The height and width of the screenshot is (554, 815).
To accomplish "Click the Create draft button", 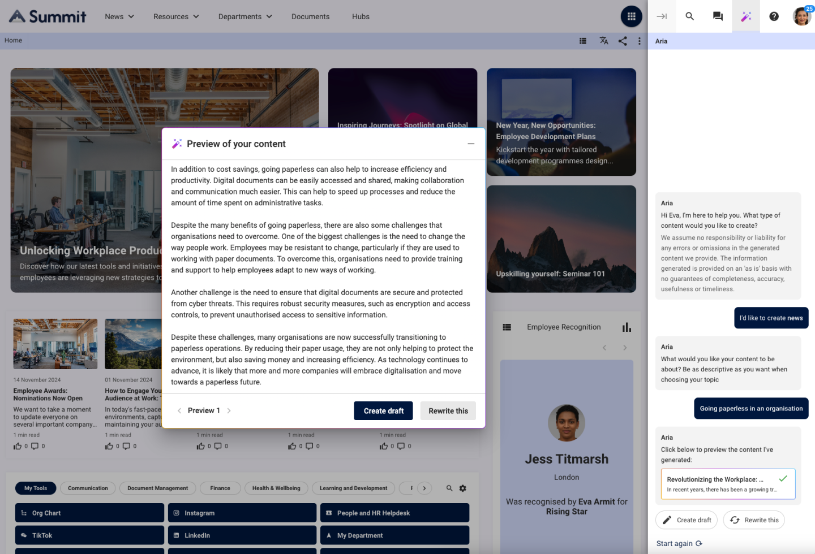I will 383,410.
